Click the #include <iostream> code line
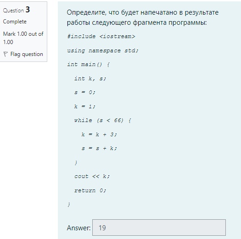Image resolution: width=241 pixels, height=239 pixels. coord(101,37)
